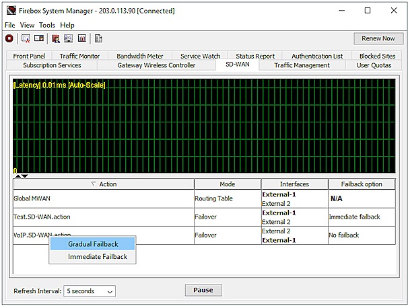Screen dimensions: 410x306
Task: Open the File menu
Action: tap(10, 25)
